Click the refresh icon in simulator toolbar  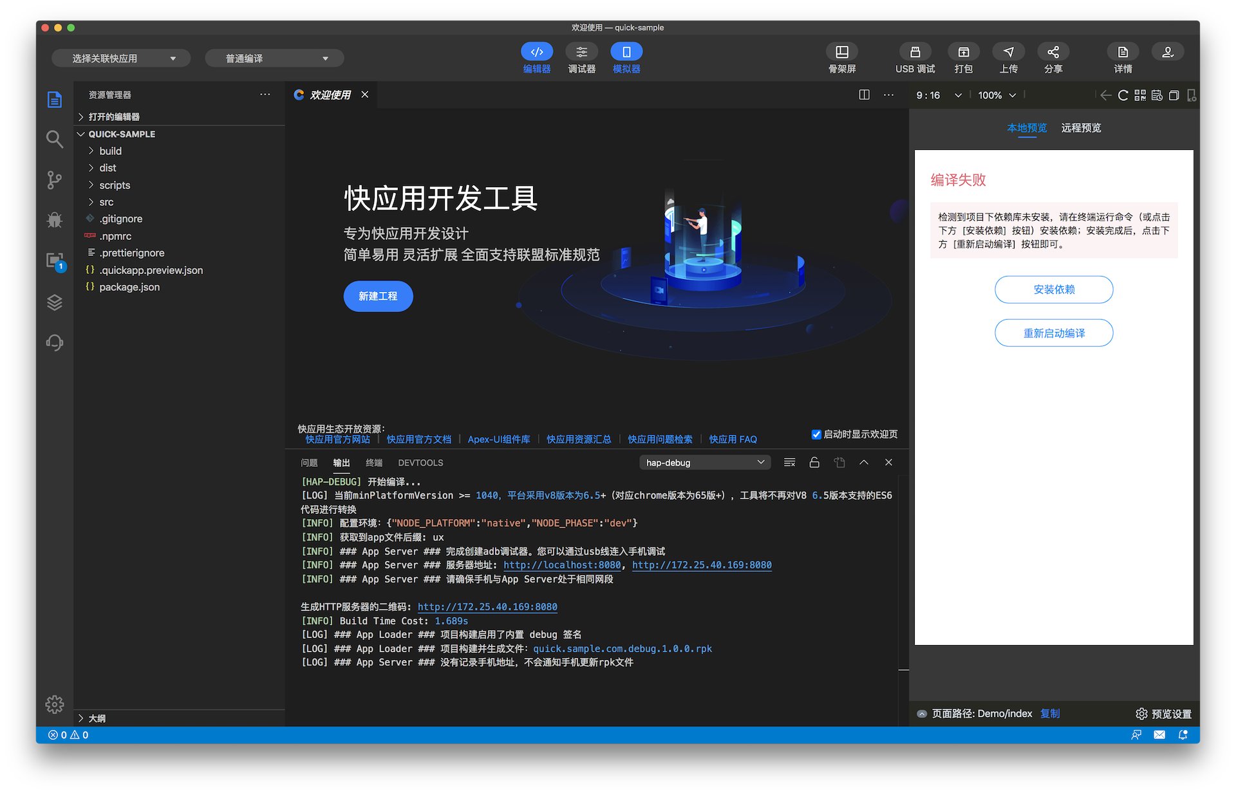(1123, 95)
